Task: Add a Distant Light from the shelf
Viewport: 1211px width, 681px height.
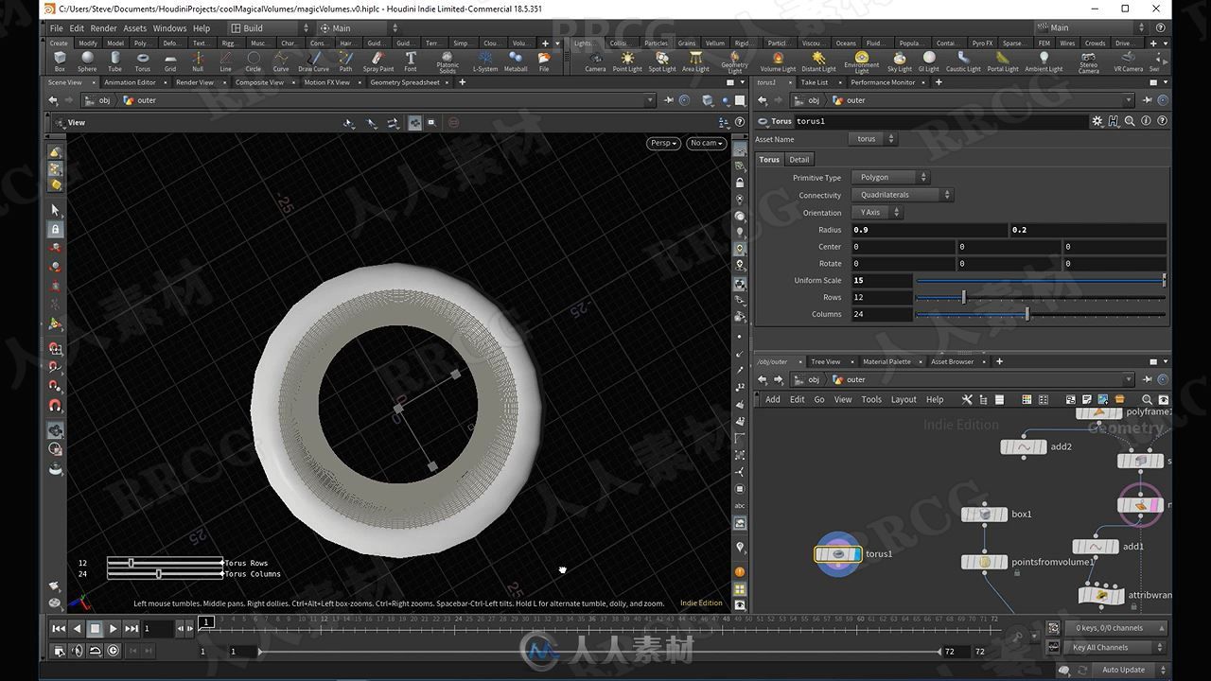Action: [x=818, y=61]
